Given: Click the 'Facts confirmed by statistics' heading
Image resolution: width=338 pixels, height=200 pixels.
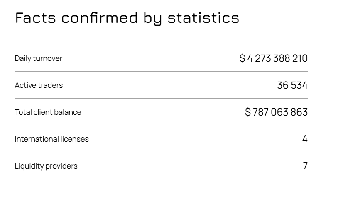Looking at the screenshot, I should [127, 18].
